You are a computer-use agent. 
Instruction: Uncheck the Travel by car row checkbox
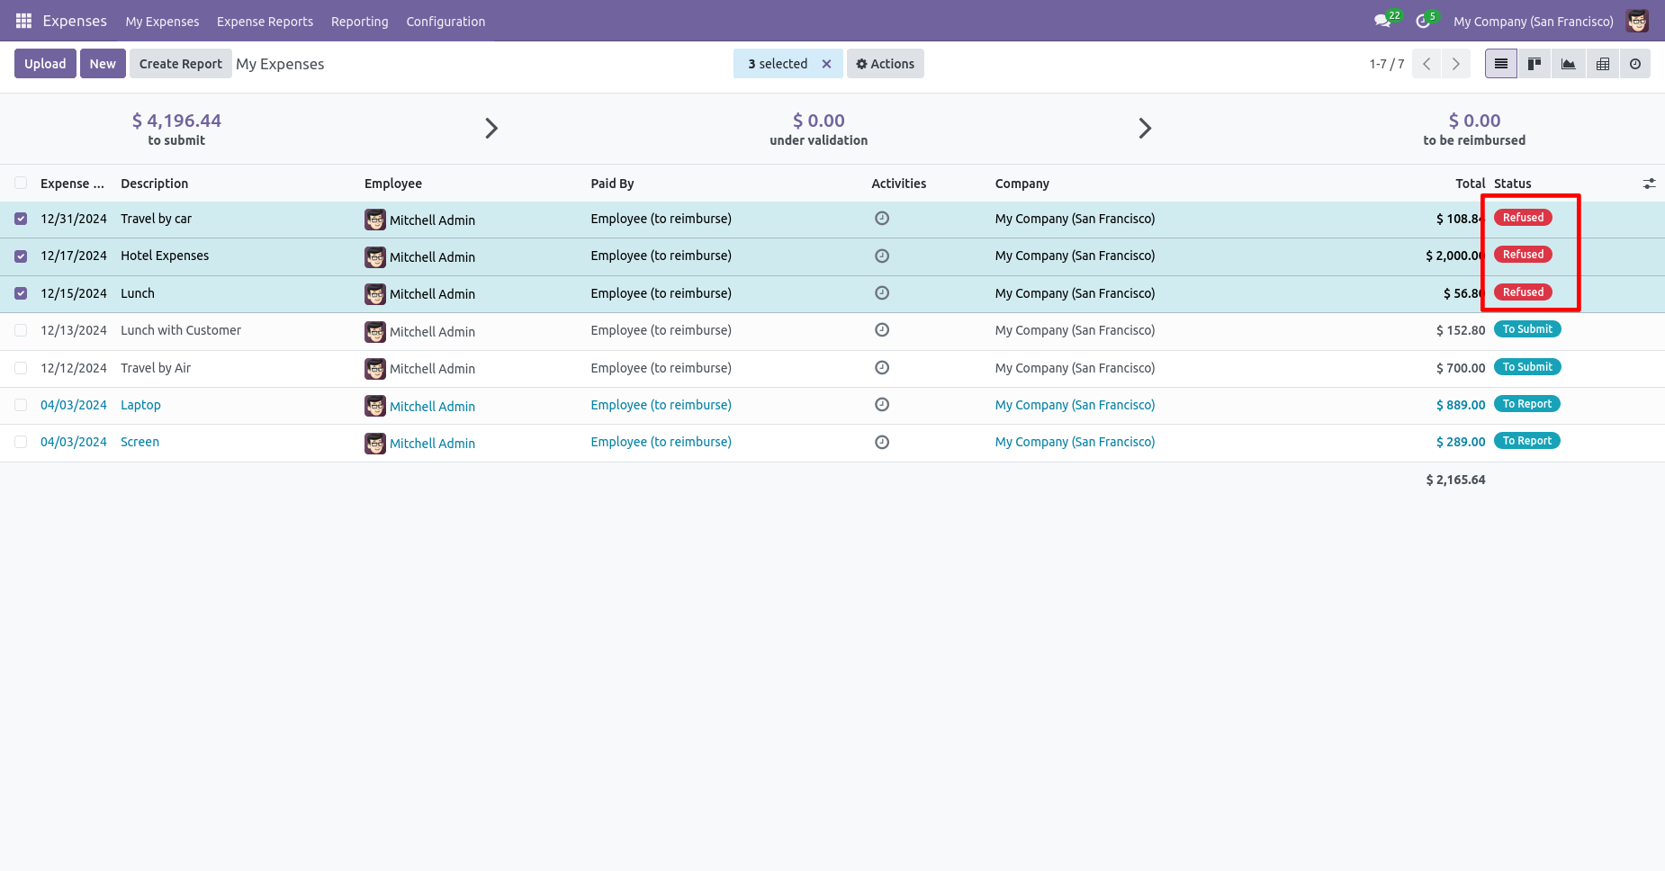(21, 219)
